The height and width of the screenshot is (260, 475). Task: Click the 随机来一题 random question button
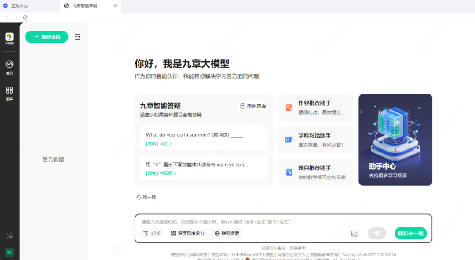pyautogui.click(x=410, y=233)
